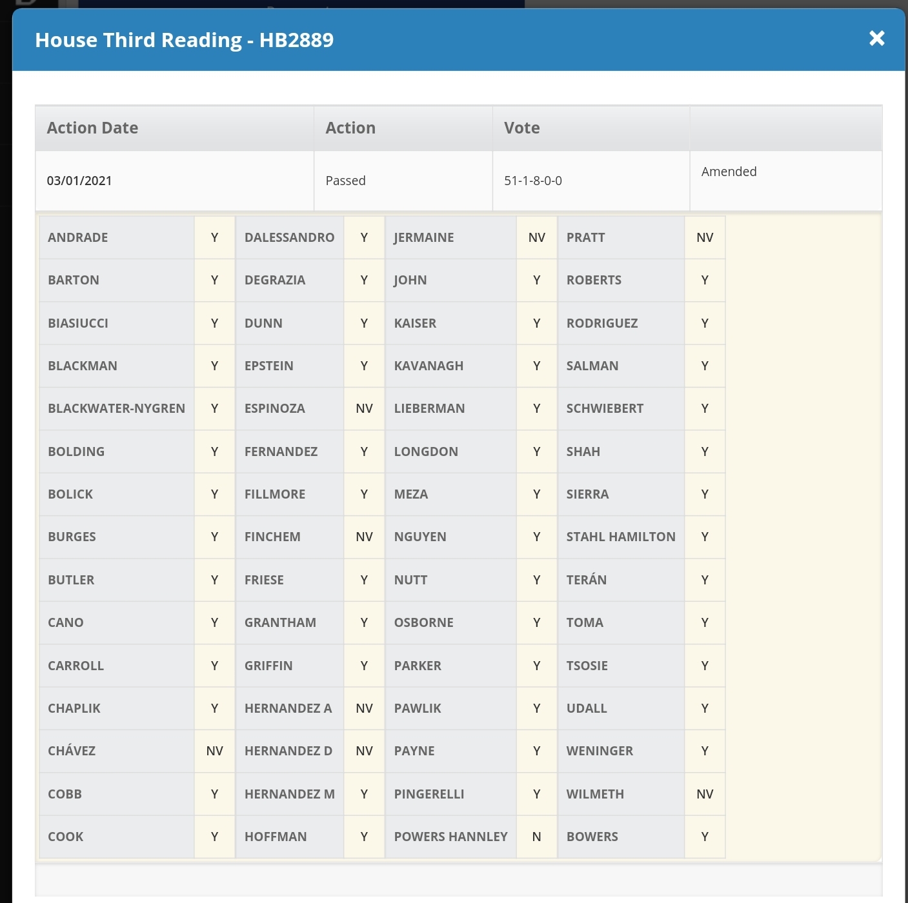908x903 pixels.
Task: Click the NV vote next to CHÁVEZ
Action: 215,751
